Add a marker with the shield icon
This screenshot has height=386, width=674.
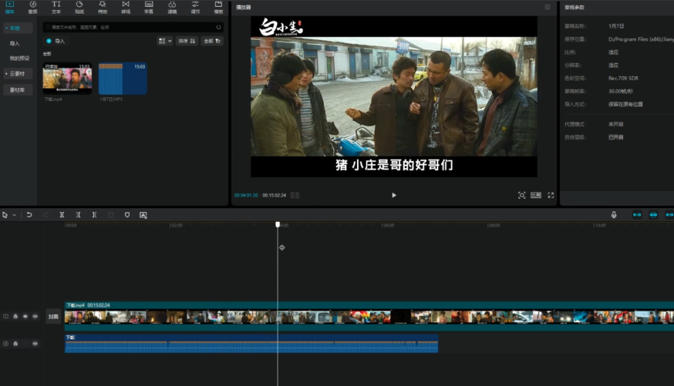coord(127,215)
